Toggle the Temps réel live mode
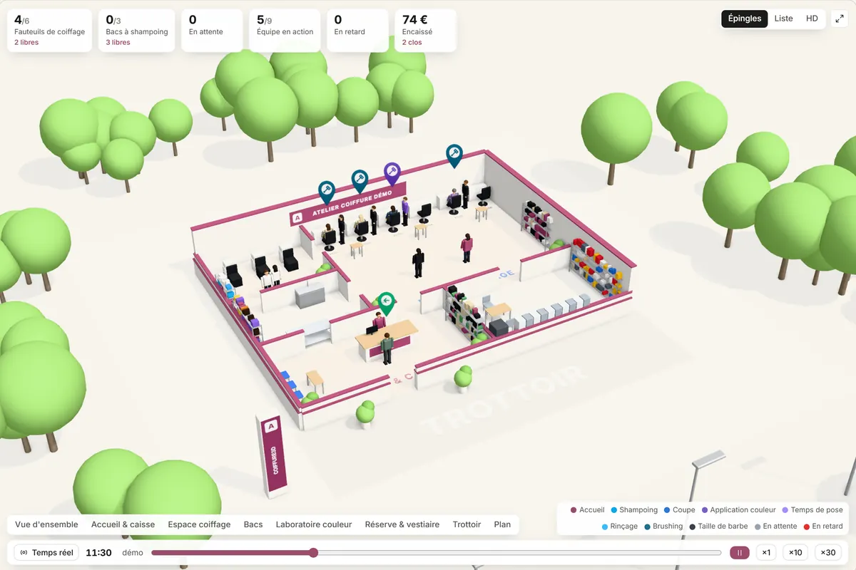 pyautogui.click(x=46, y=552)
